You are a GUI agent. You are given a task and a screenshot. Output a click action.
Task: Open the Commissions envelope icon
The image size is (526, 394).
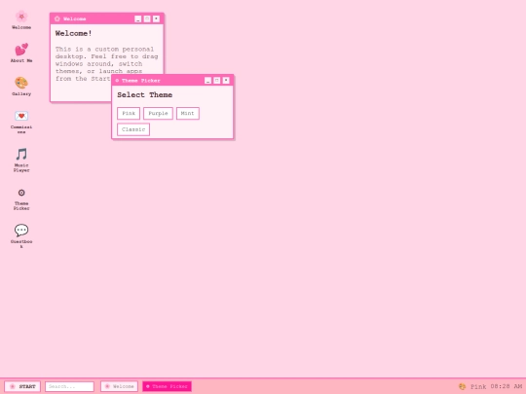21,122
